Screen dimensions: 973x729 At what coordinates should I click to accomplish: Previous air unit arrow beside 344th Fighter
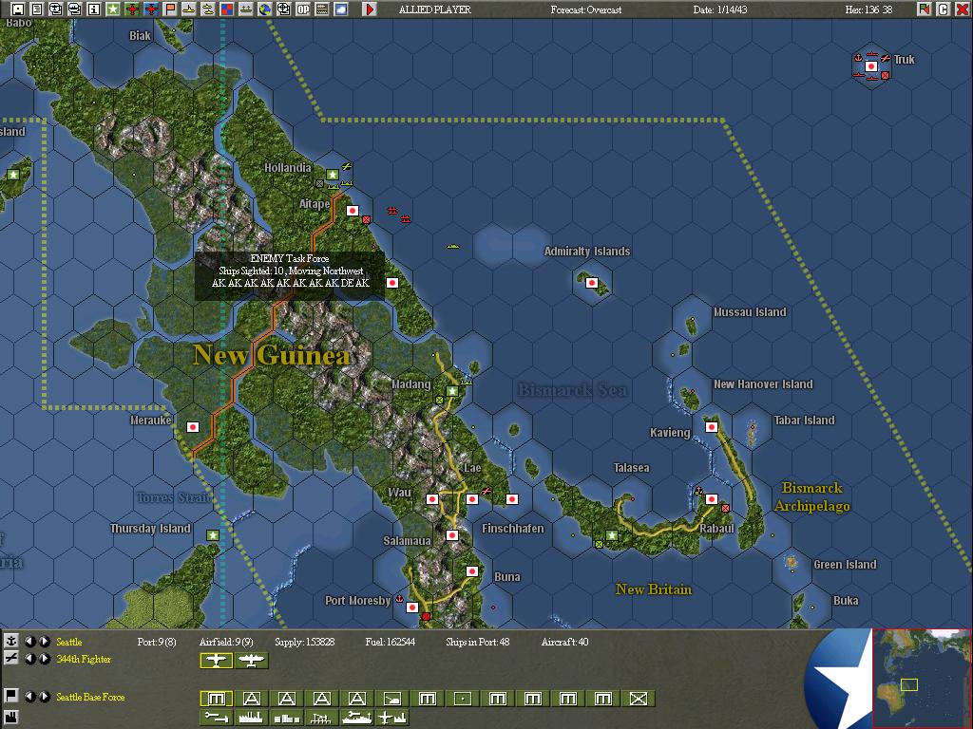(x=29, y=659)
